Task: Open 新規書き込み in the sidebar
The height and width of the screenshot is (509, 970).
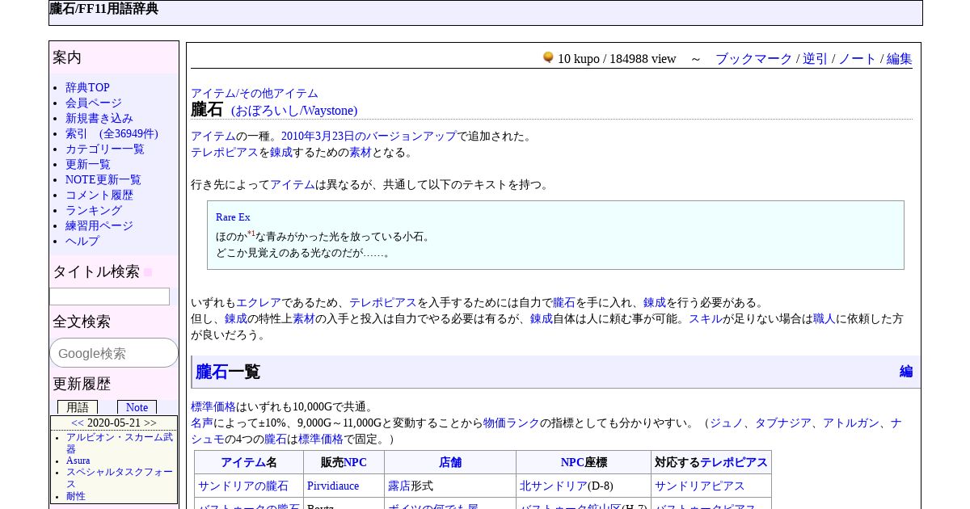Action: [99, 119]
